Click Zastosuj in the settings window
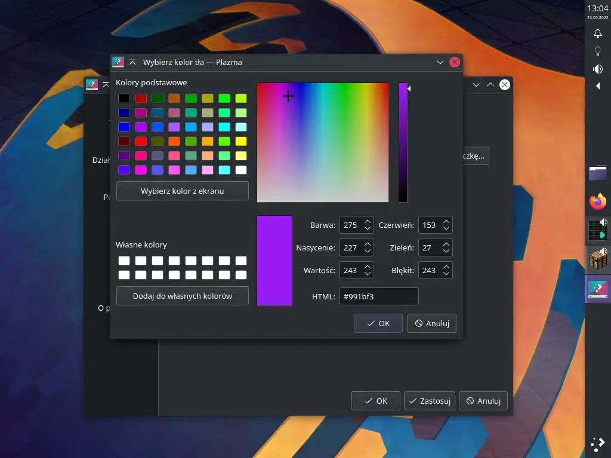Image resolution: width=611 pixels, height=458 pixels. [430, 401]
